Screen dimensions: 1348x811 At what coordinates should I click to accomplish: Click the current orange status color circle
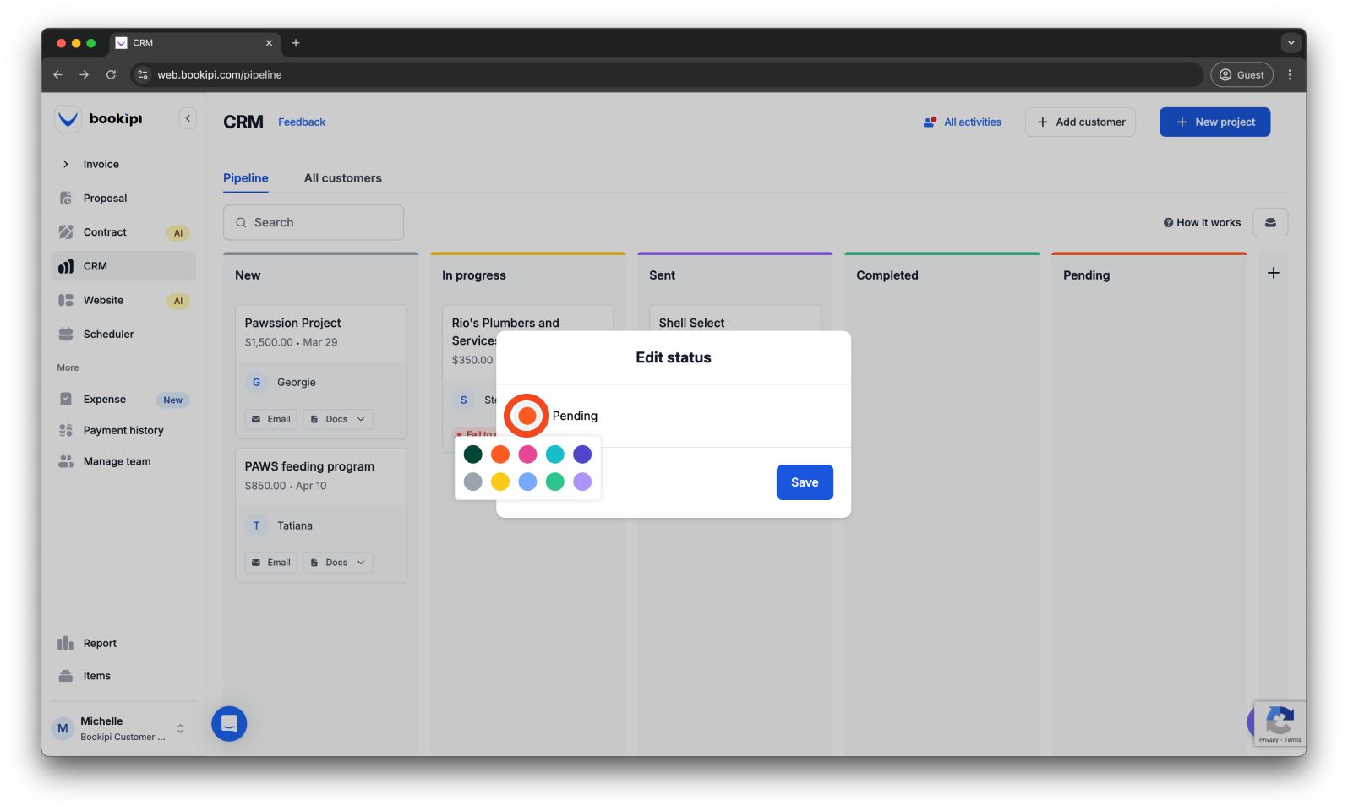527,416
